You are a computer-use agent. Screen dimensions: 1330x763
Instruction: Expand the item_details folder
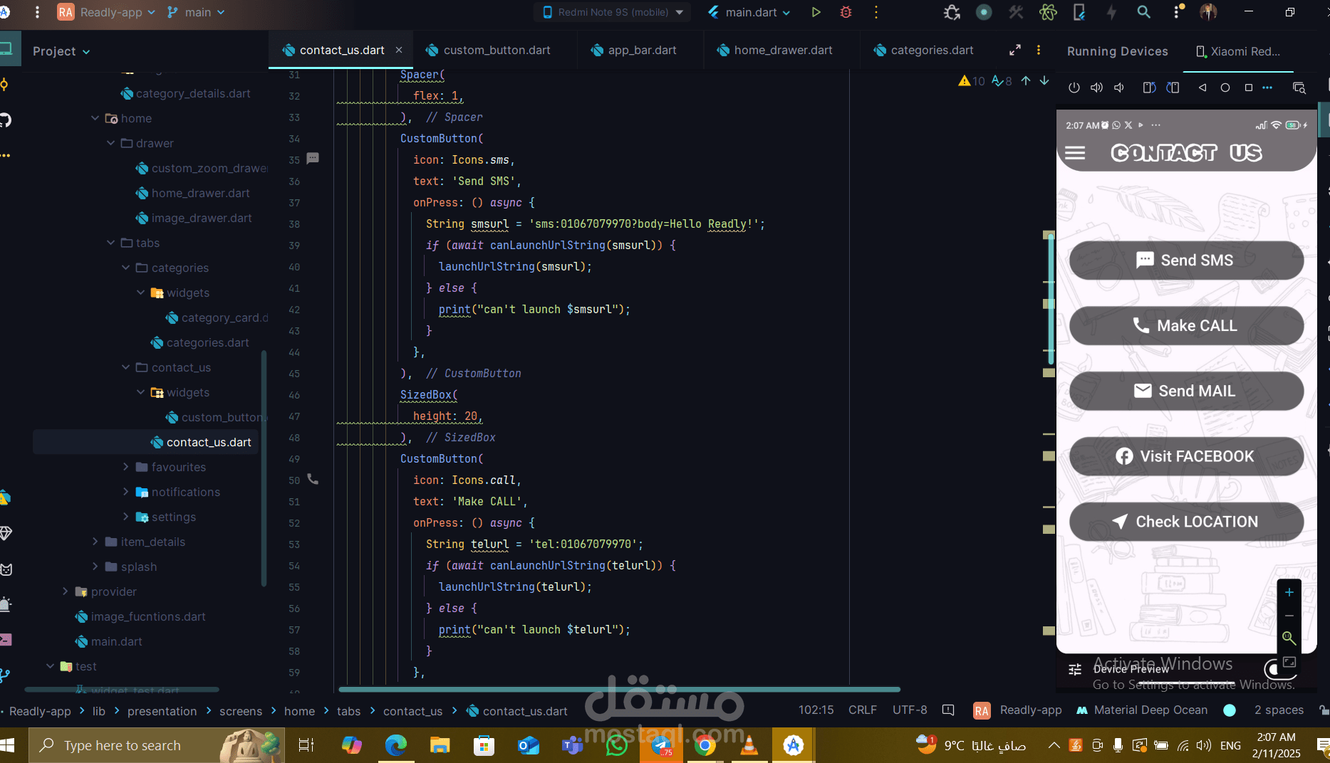coord(95,542)
